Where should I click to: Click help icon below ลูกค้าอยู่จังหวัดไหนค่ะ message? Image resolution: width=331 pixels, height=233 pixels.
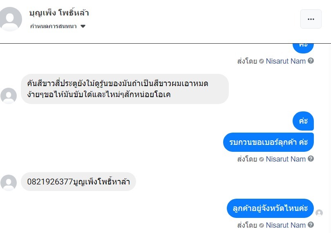coord(311,225)
